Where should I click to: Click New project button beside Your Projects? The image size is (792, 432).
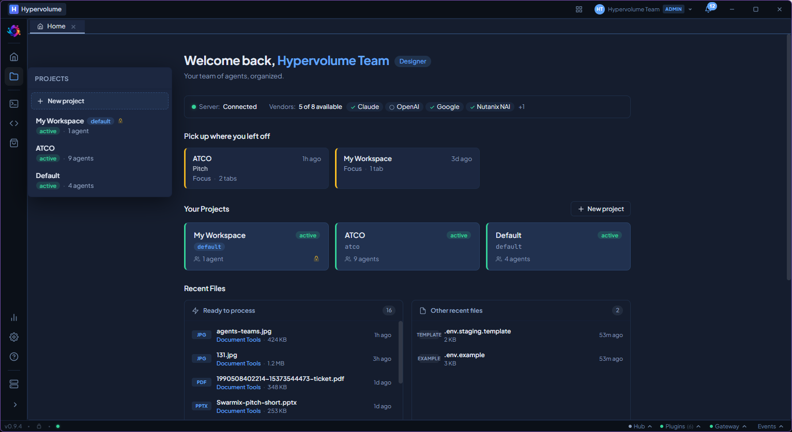[601, 209]
